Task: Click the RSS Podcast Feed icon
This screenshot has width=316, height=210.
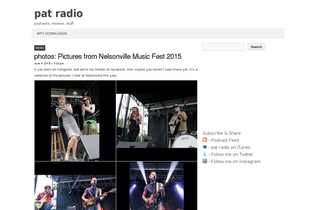Action: (x=205, y=140)
